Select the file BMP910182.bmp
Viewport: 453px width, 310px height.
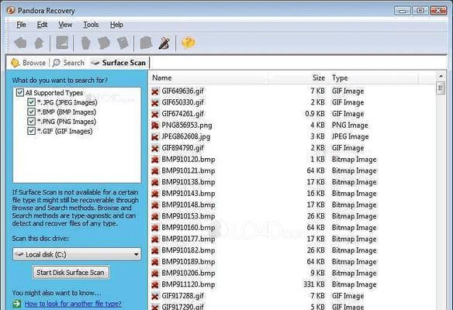(188, 250)
